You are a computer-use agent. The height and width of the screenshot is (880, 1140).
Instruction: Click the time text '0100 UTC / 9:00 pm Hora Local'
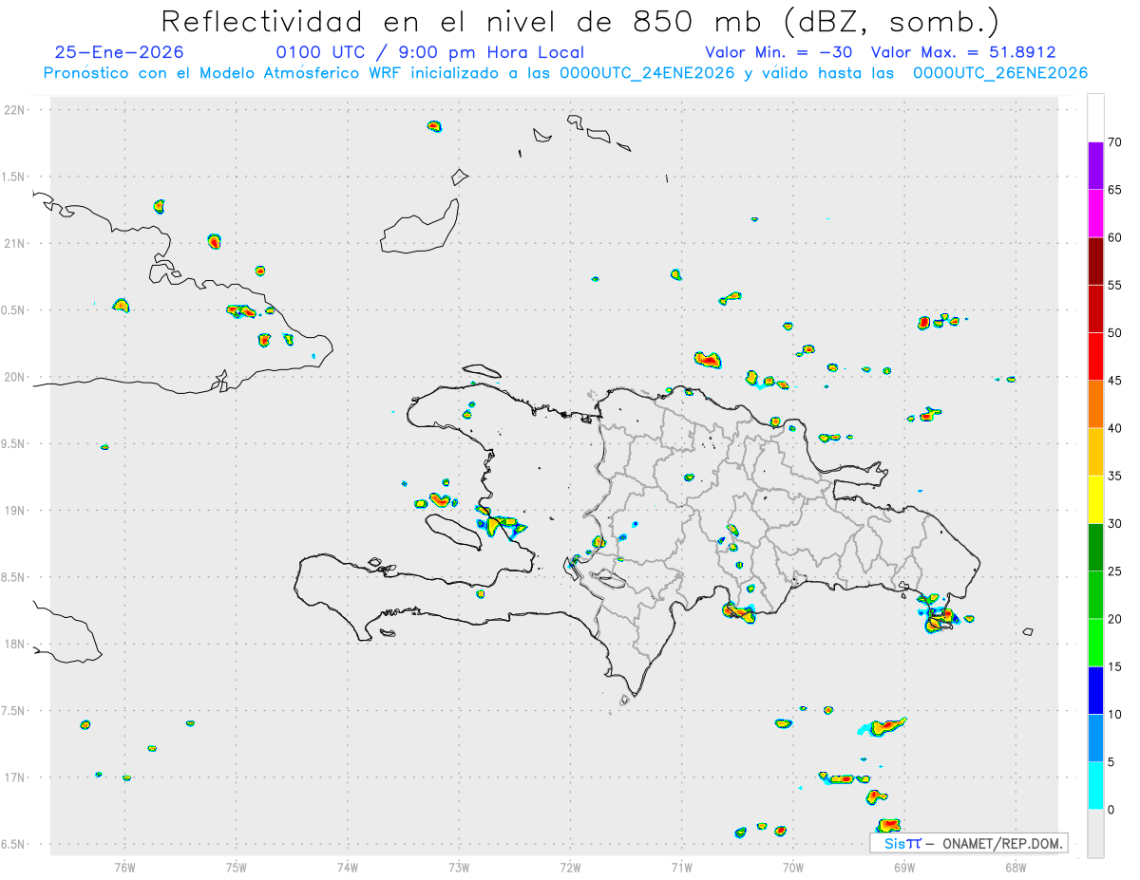point(429,52)
